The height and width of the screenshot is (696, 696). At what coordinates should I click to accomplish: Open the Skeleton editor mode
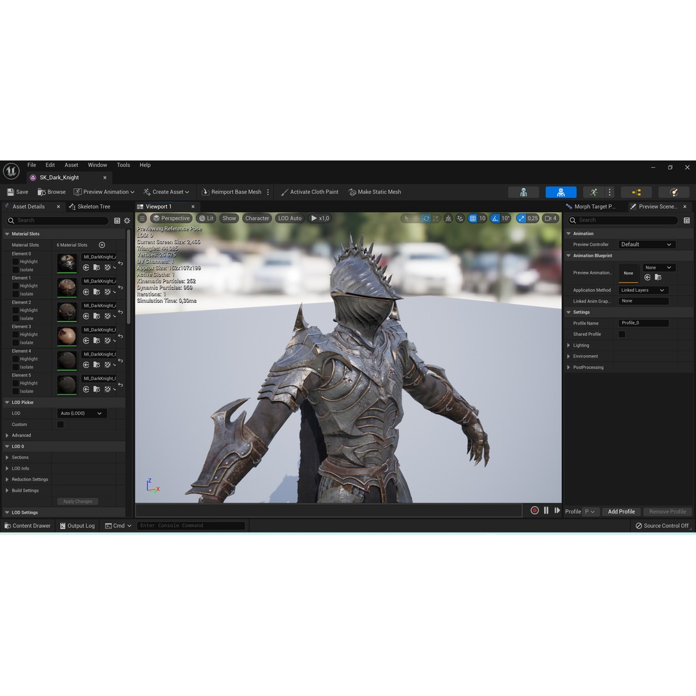coord(523,192)
